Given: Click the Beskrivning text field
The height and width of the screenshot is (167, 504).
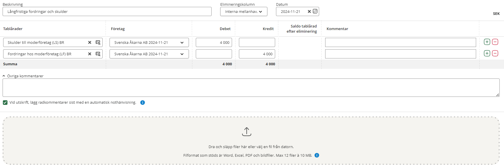Looking at the screenshot, I should click(107, 11).
